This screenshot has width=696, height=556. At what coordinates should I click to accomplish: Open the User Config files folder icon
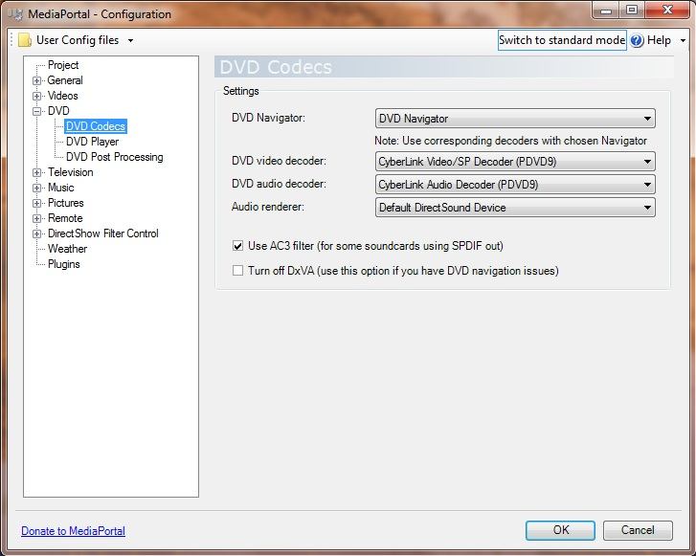(x=25, y=40)
